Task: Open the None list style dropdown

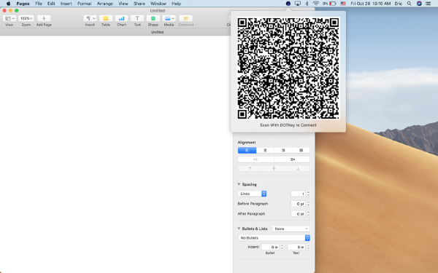Action: [x=291, y=229]
